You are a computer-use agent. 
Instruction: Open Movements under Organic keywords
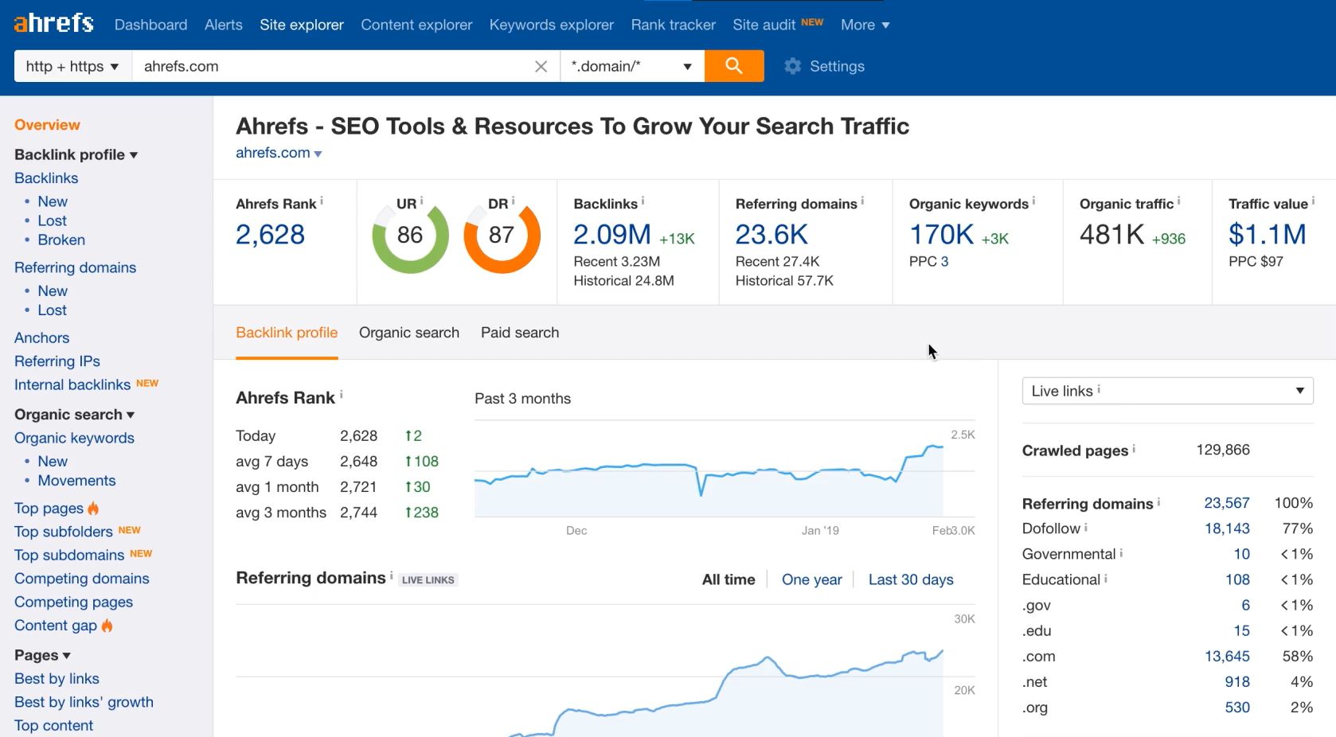tap(76, 481)
